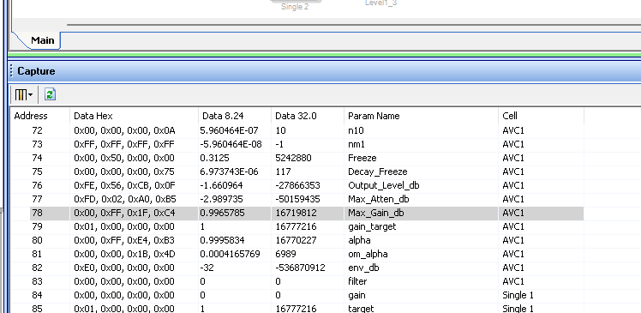This screenshot has width=641, height=313.
Task: Click the address 81 cell
Action: tap(37, 254)
